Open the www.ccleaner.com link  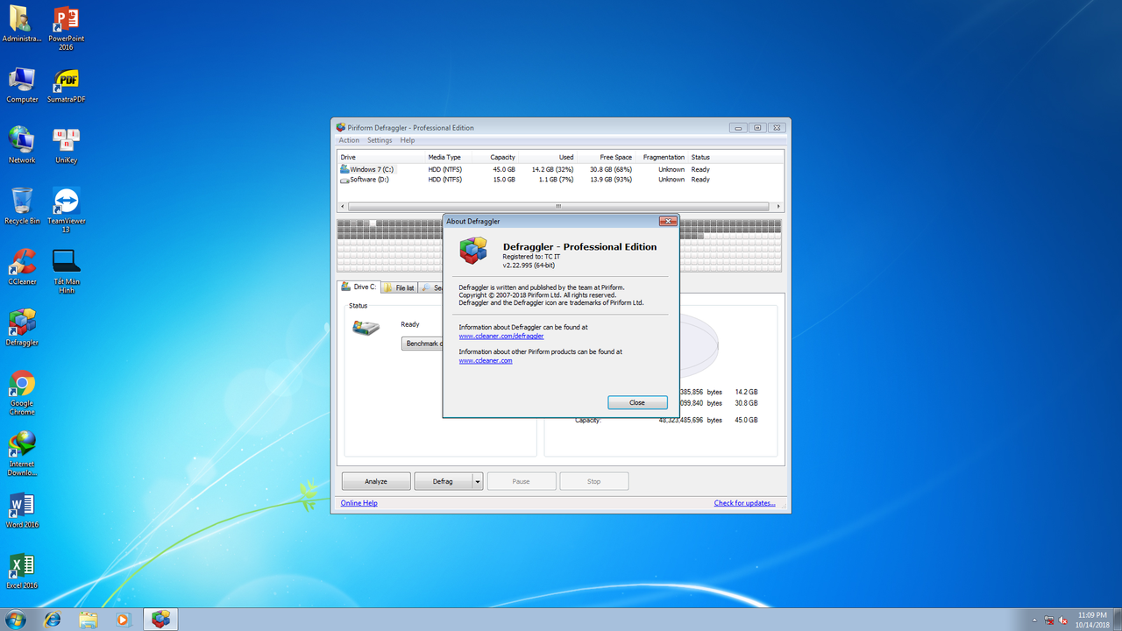coord(486,360)
